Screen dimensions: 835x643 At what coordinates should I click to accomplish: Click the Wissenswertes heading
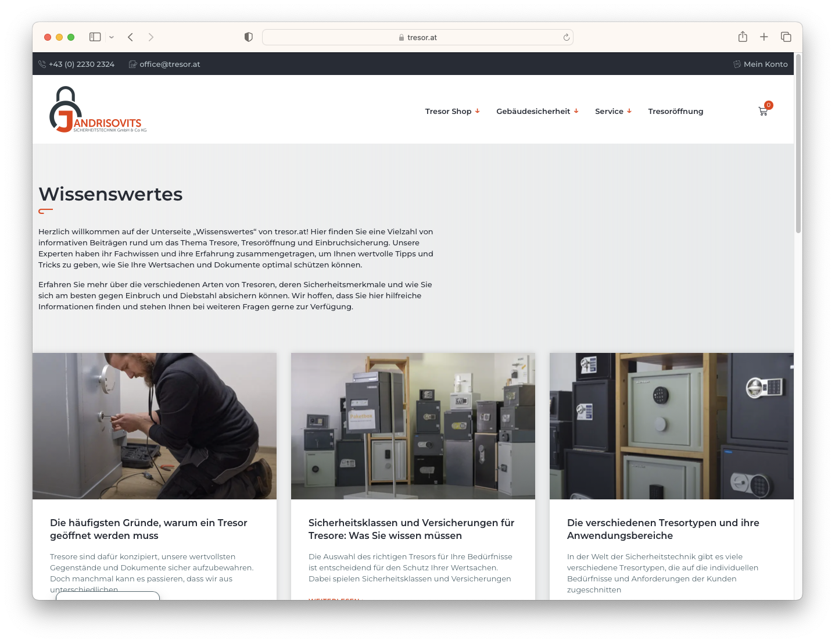(110, 194)
